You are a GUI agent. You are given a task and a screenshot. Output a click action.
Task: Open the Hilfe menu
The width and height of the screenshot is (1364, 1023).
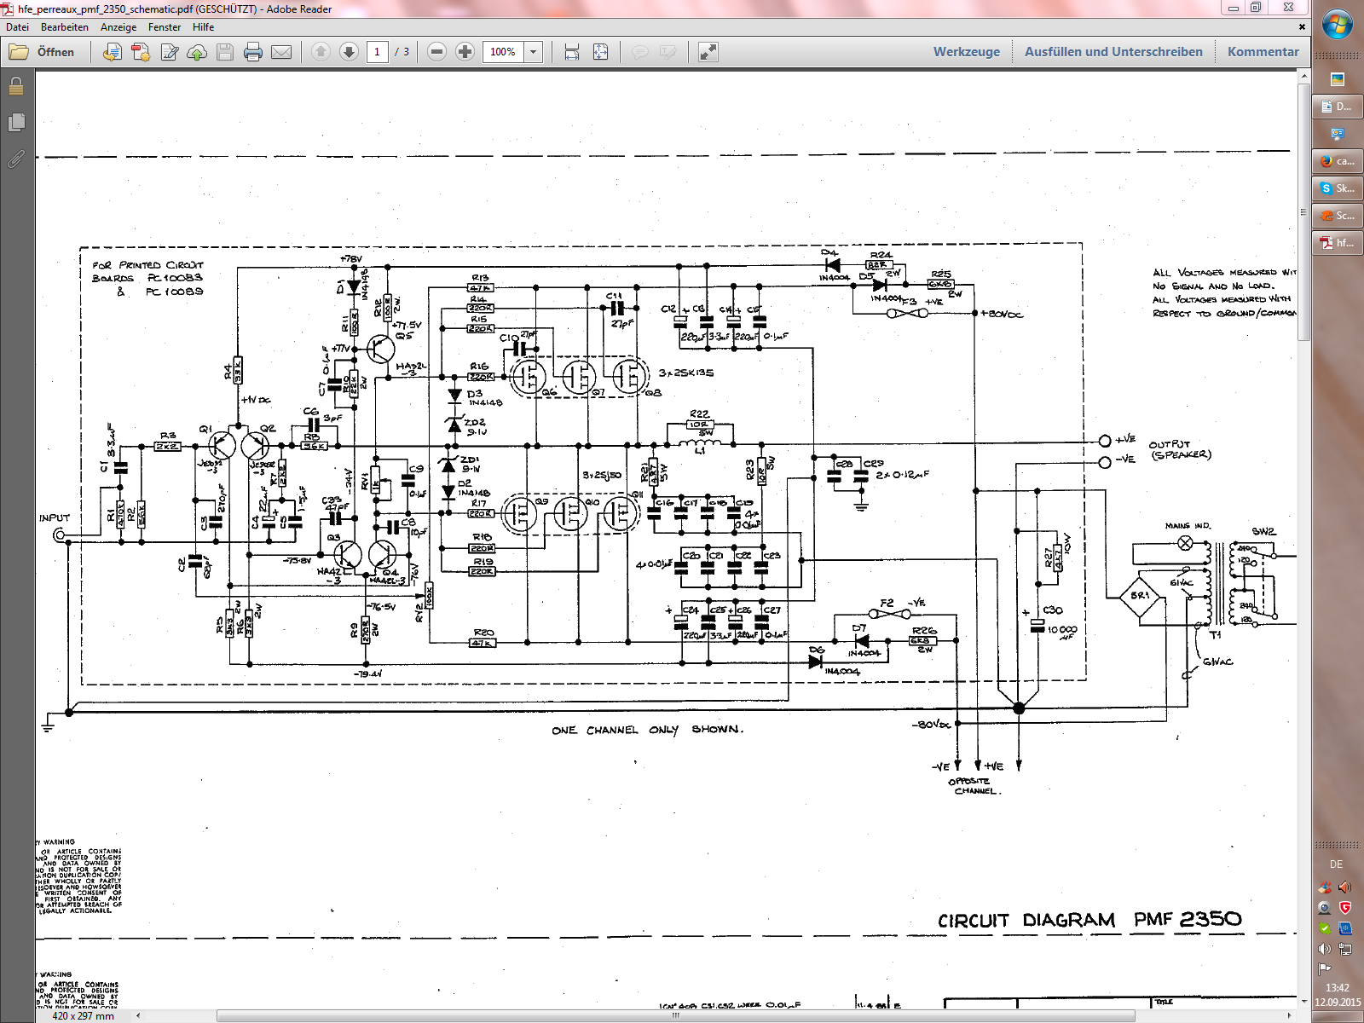203,27
